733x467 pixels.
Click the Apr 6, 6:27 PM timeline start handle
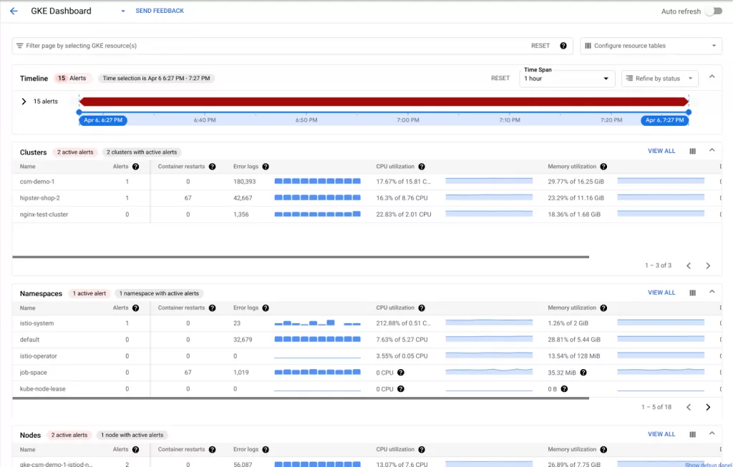(x=102, y=120)
